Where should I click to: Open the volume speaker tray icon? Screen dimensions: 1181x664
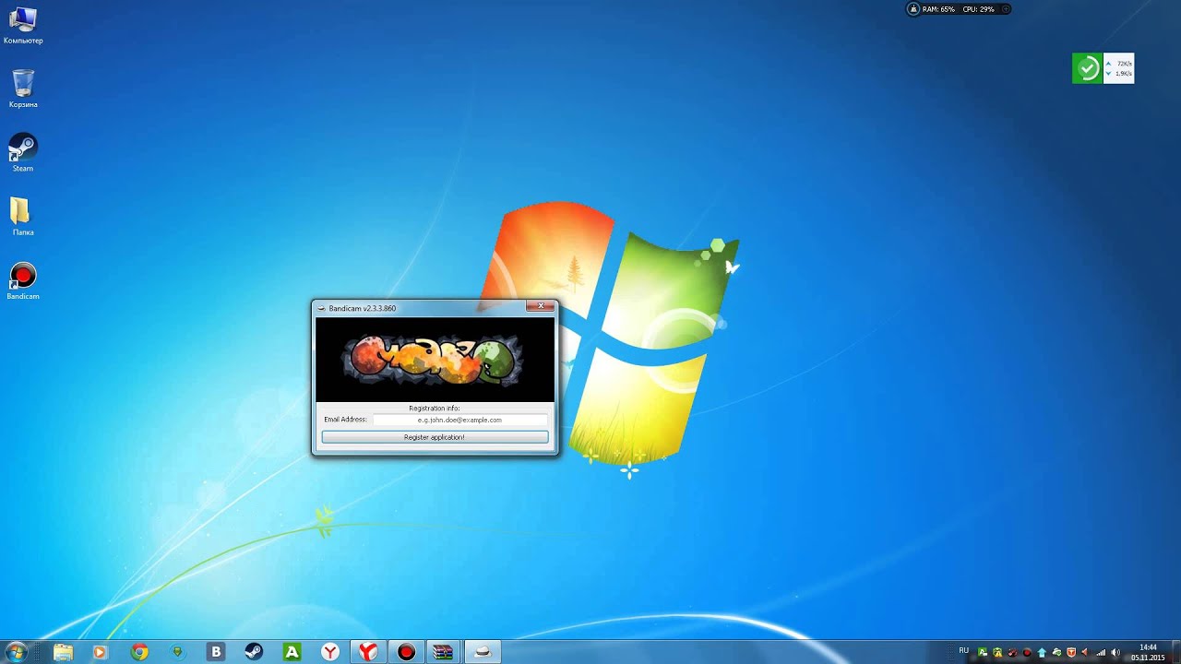pyautogui.click(x=1115, y=652)
